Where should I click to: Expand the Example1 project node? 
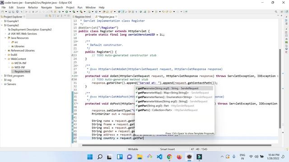[2, 21]
